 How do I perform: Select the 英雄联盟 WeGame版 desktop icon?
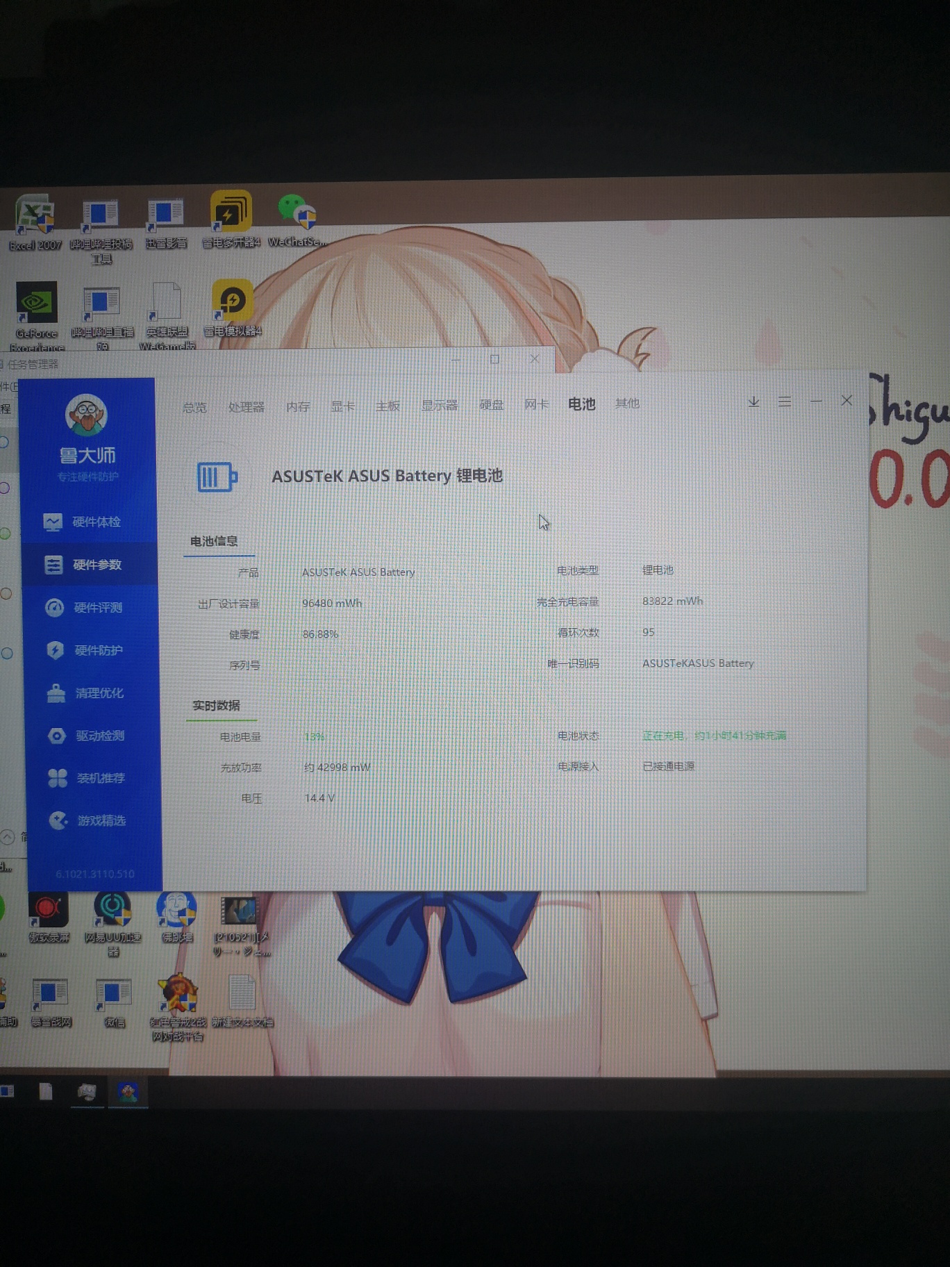pyautogui.click(x=167, y=317)
